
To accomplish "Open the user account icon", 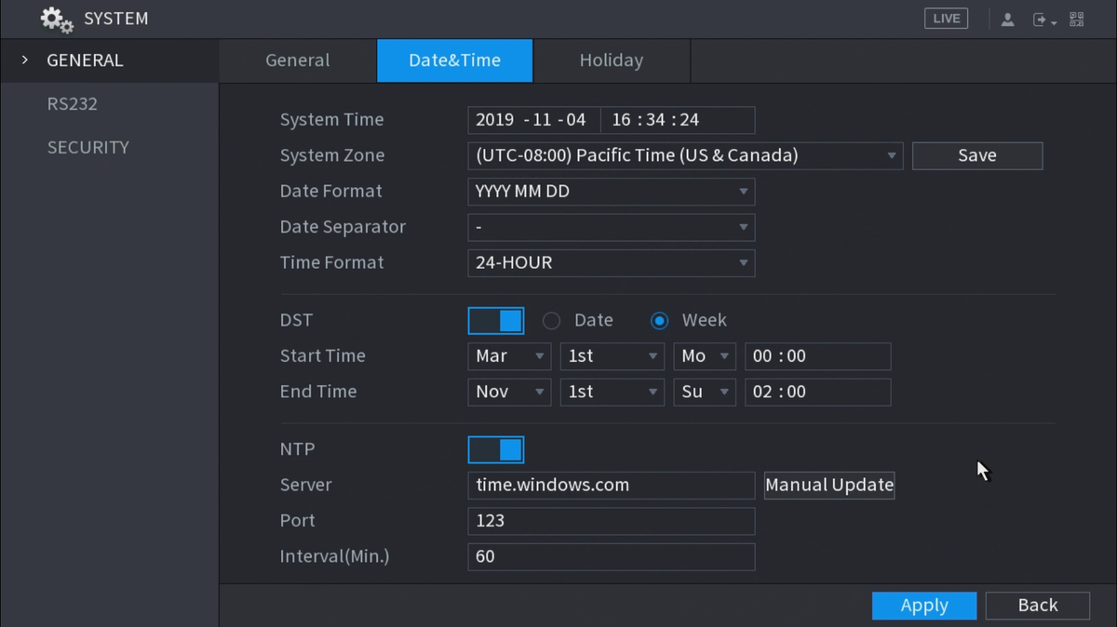I will tap(1007, 20).
